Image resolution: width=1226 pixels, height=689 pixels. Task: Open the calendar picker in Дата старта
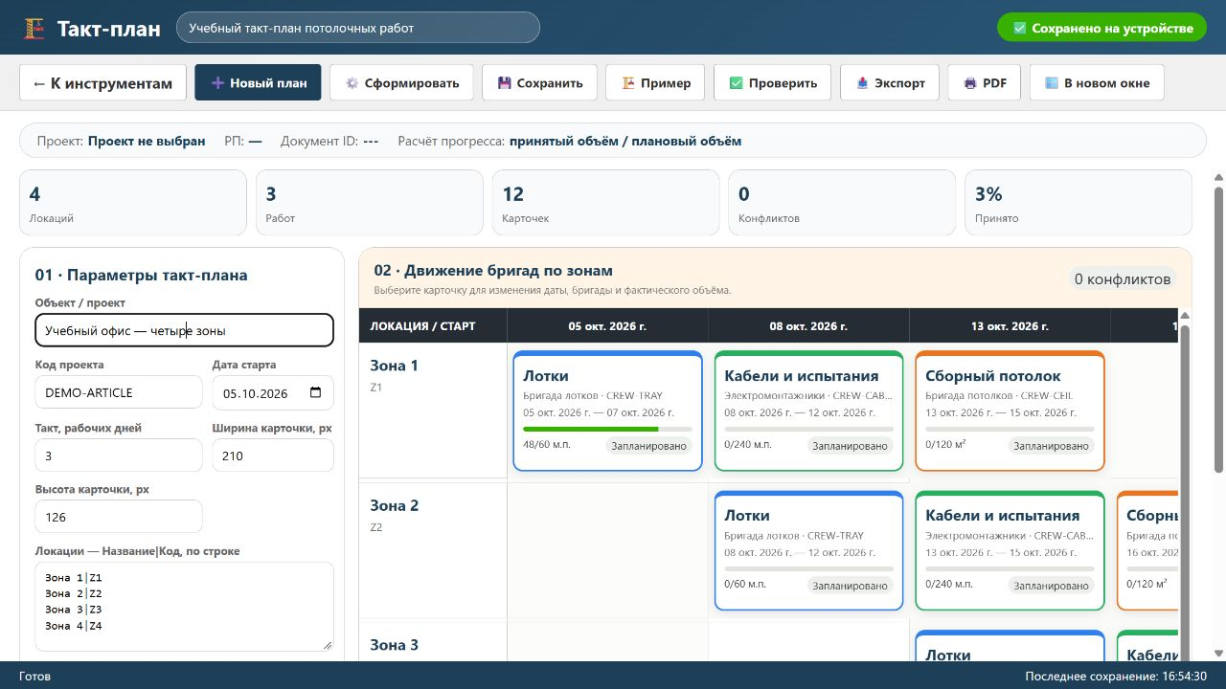click(x=316, y=393)
